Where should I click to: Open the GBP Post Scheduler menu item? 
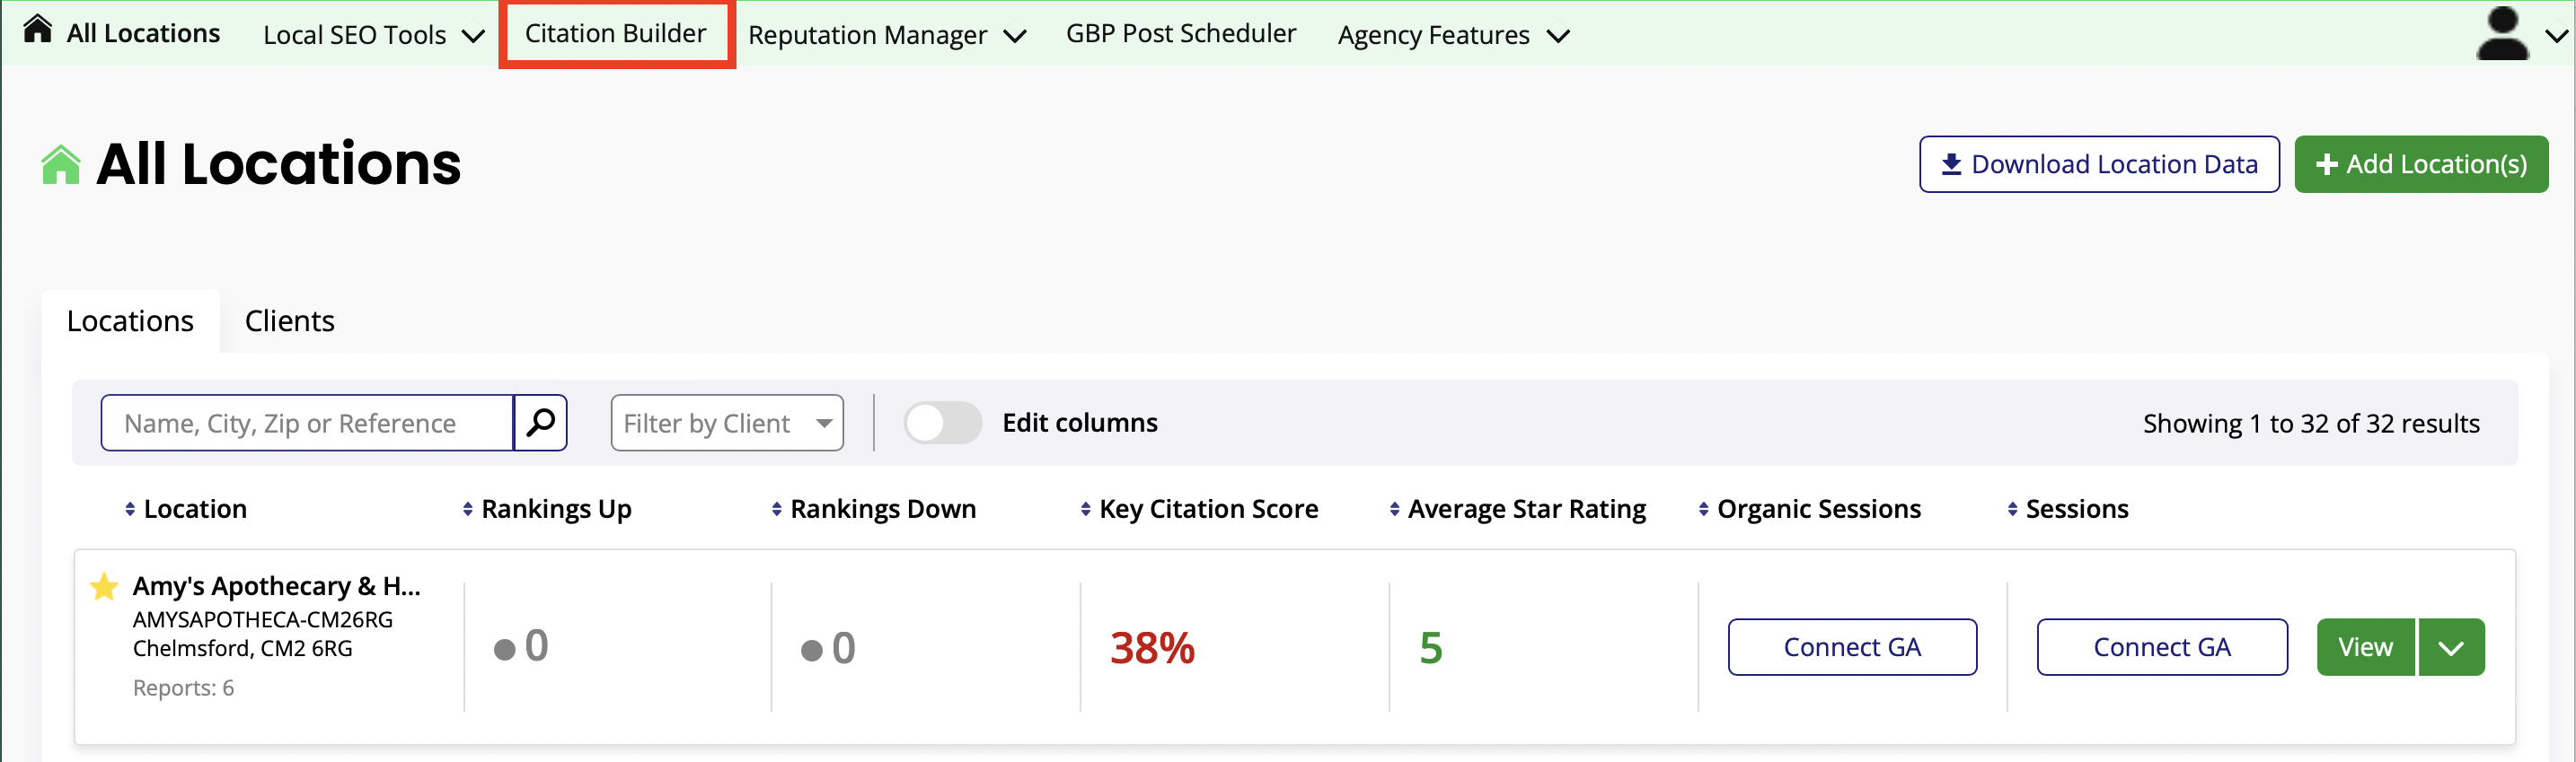tap(1180, 34)
